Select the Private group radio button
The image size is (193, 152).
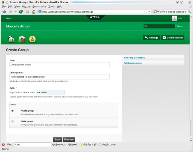[13, 111]
